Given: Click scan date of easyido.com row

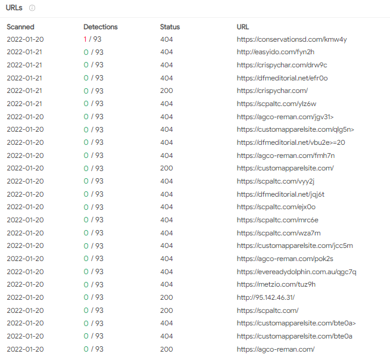Looking at the screenshot, I should click(24, 52).
